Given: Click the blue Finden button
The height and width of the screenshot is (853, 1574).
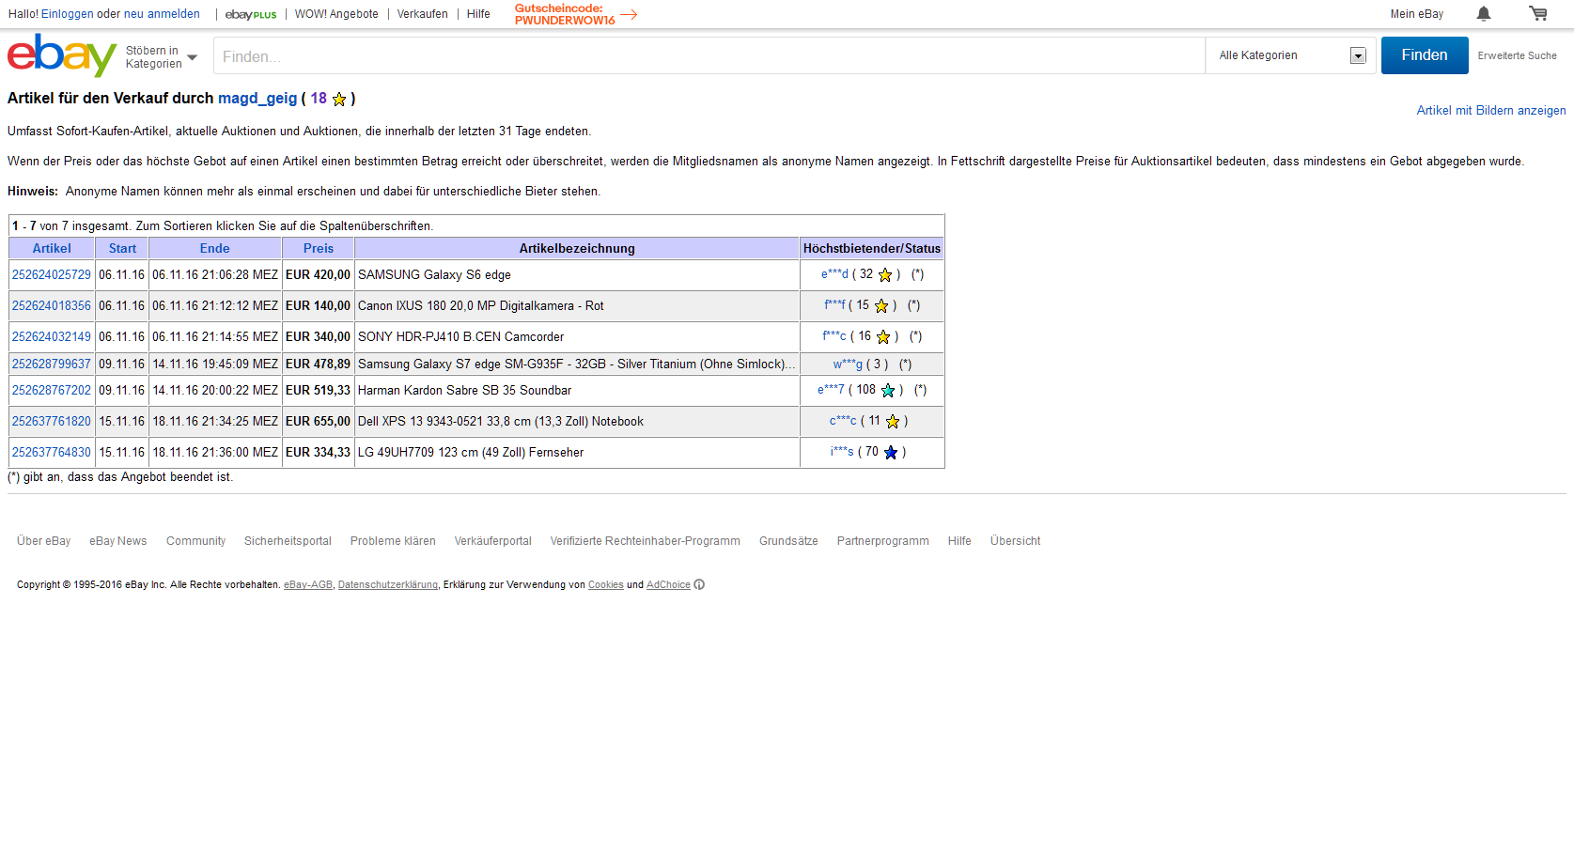Looking at the screenshot, I should click(x=1425, y=55).
